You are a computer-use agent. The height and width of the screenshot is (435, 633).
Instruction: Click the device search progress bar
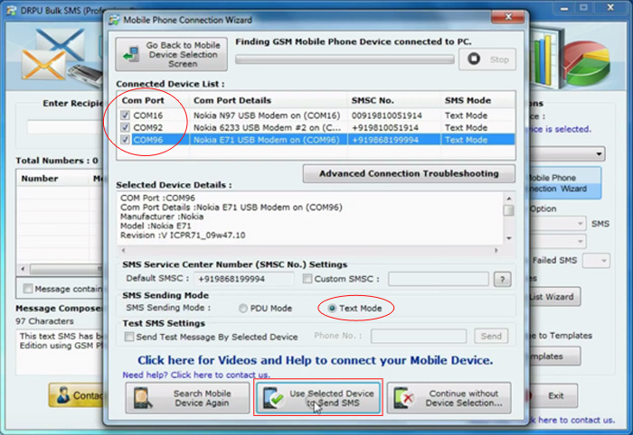[345, 60]
